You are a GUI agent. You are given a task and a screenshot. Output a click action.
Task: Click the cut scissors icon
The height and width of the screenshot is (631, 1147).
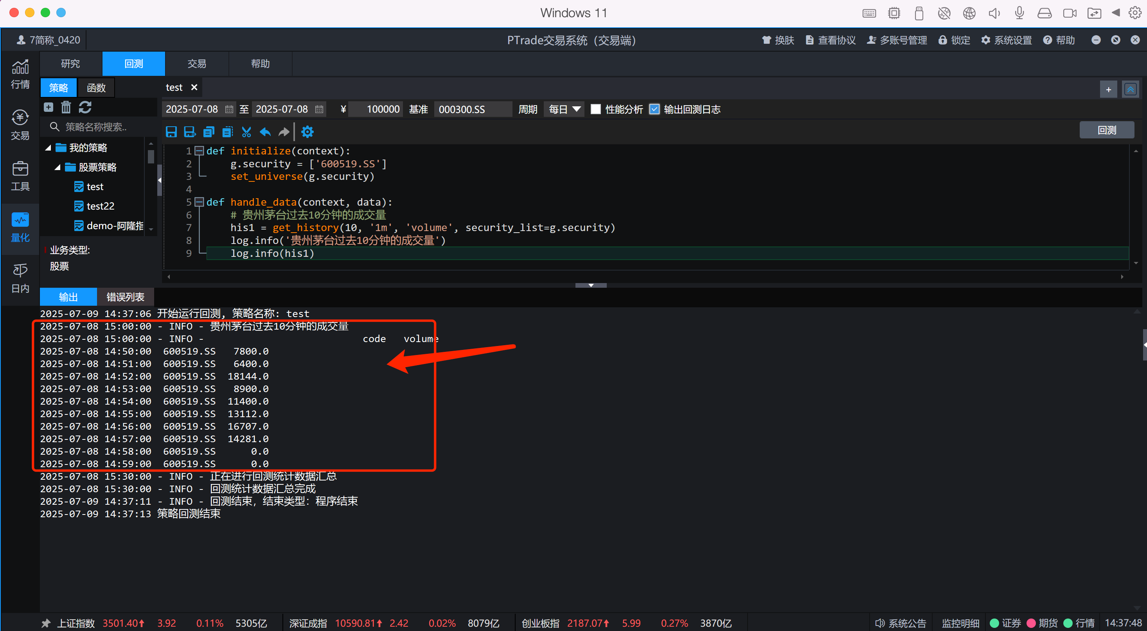pyautogui.click(x=246, y=132)
